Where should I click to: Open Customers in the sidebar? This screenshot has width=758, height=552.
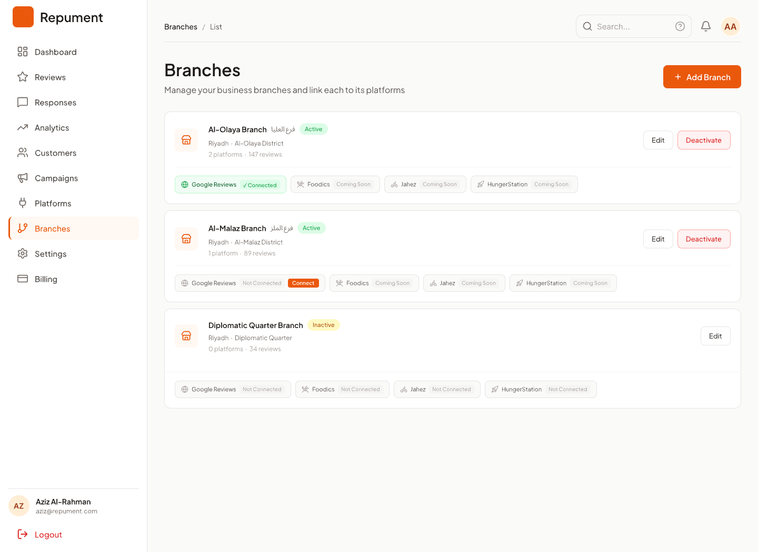pos(74,153)
